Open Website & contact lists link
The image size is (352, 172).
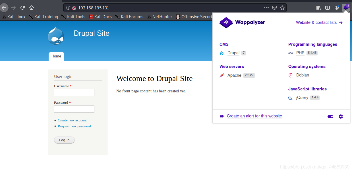tap(319, 22)
